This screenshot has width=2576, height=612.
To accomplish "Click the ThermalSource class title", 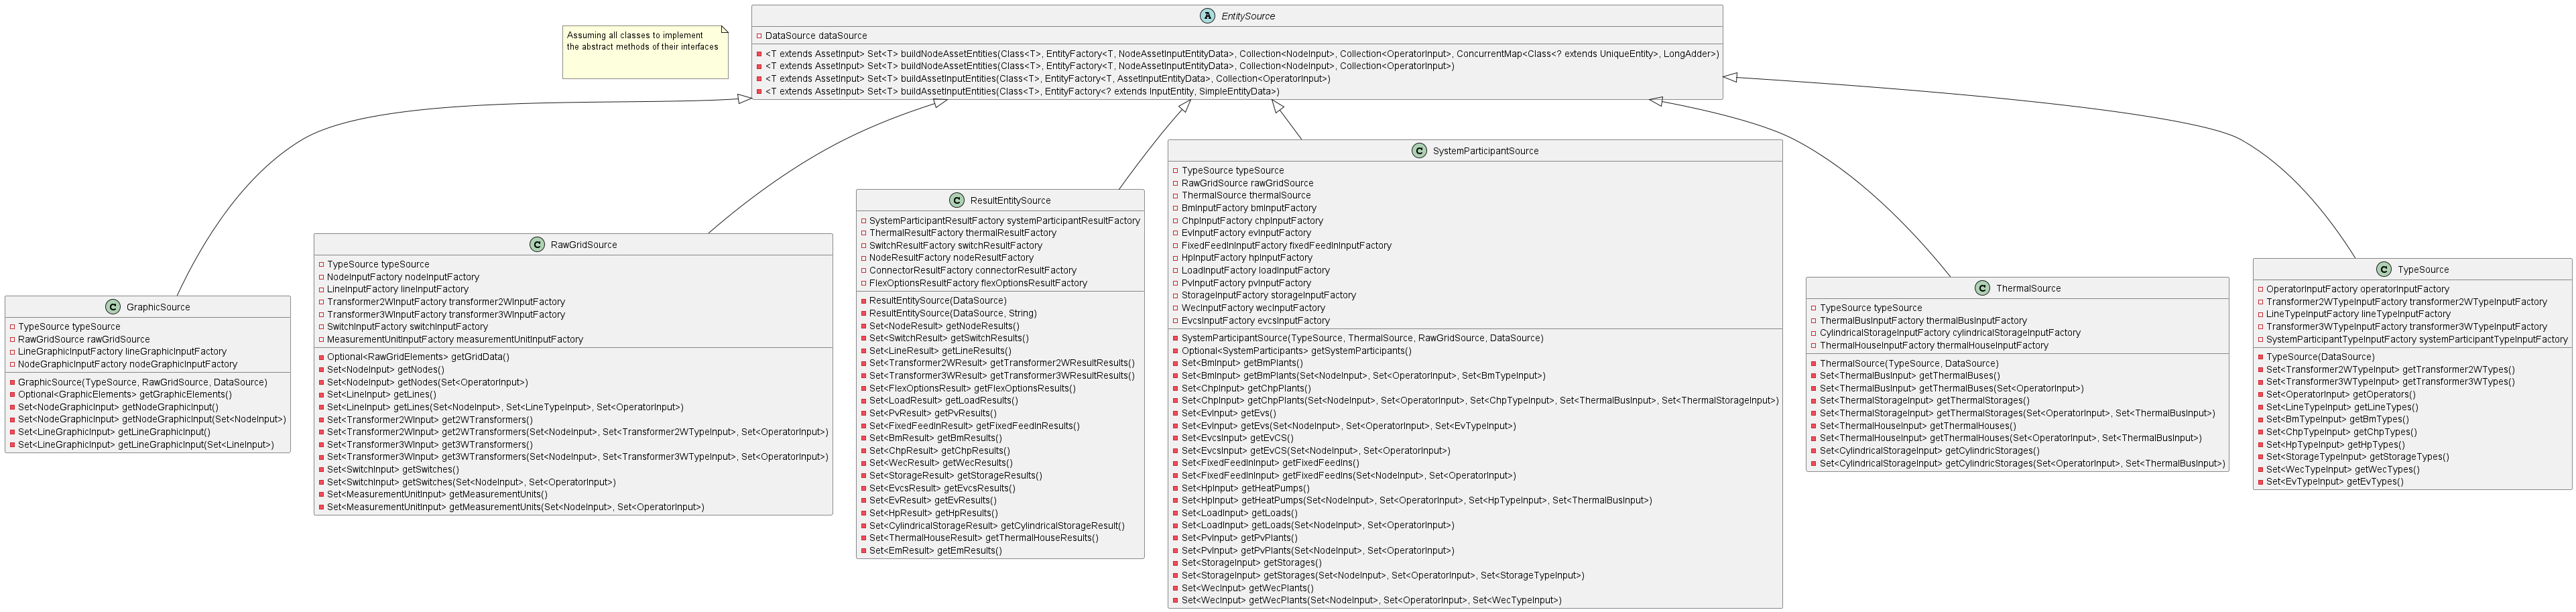I will (x=2028, y=289).
